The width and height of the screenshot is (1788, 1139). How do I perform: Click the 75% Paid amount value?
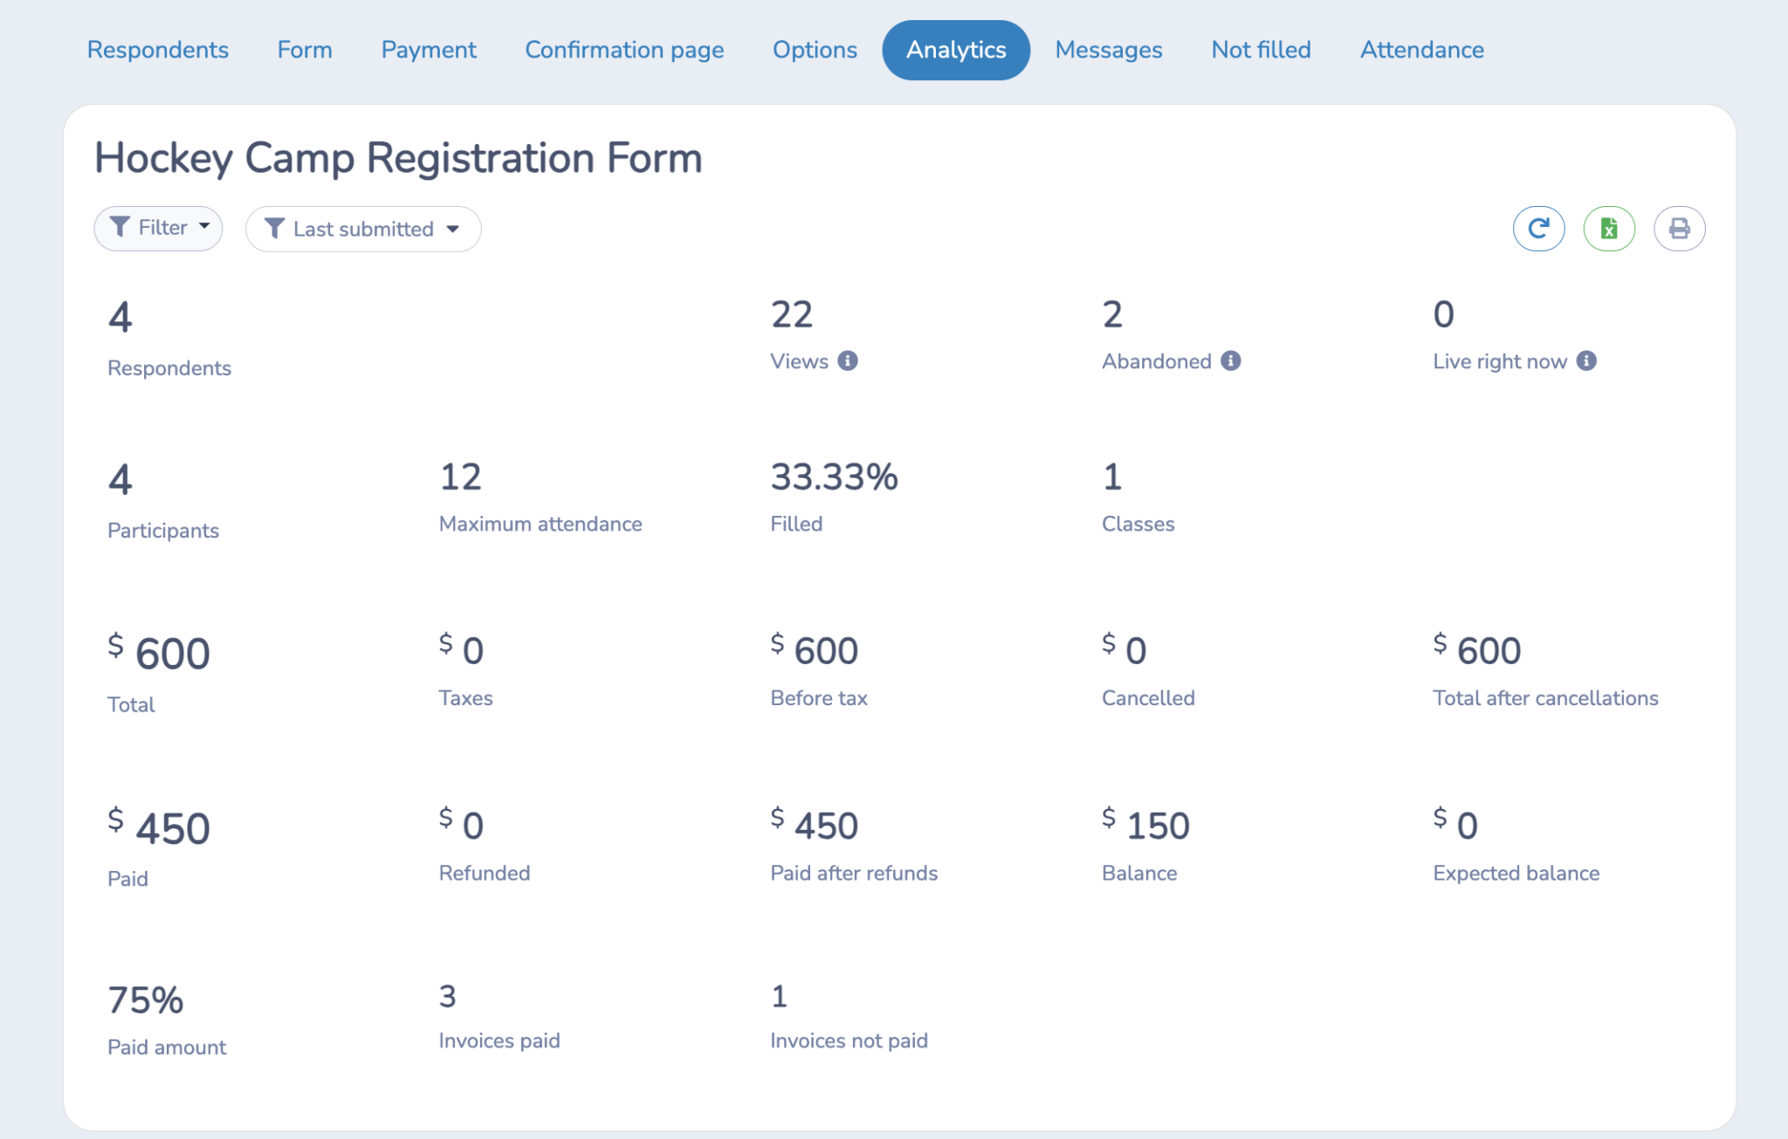145,1000
